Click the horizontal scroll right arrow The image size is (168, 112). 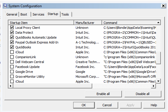coord(154,86)
